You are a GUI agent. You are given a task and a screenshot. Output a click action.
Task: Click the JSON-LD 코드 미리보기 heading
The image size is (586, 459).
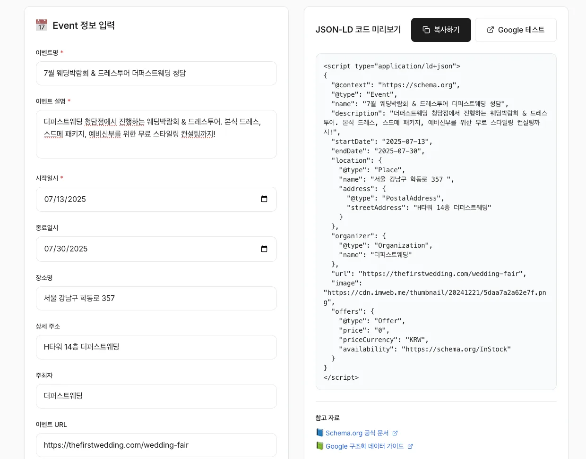point(358,30)
